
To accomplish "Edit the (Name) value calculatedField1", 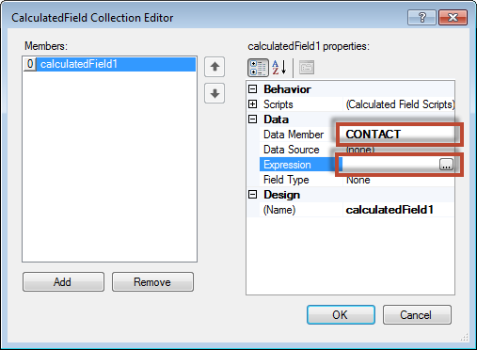I will pyautogui.click(x=399, y=210).
